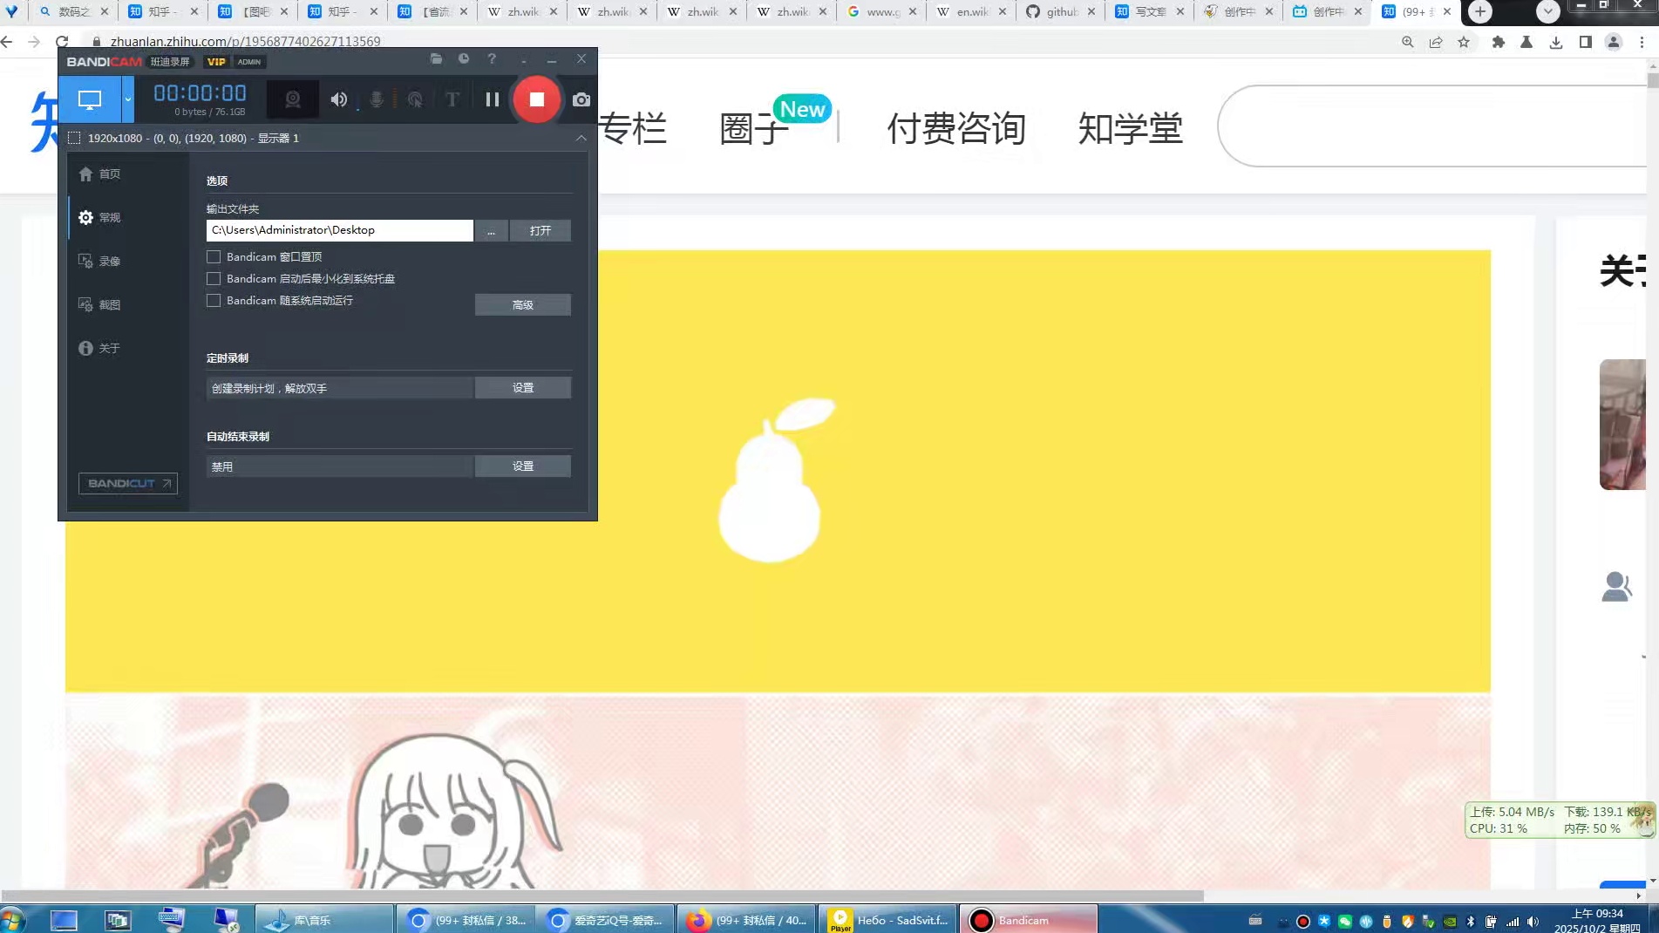Open mouse click effects settings icon
Viewport: 1659px width, 933px height.
pyautogui.click(x=414, y=99)
